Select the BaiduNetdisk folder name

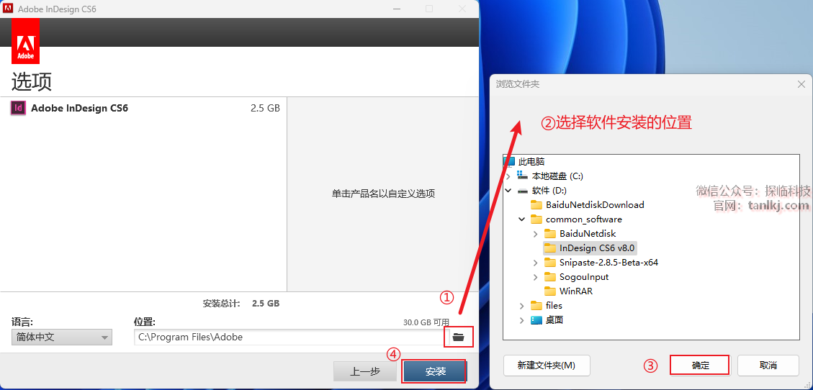(x=588, y=234)
